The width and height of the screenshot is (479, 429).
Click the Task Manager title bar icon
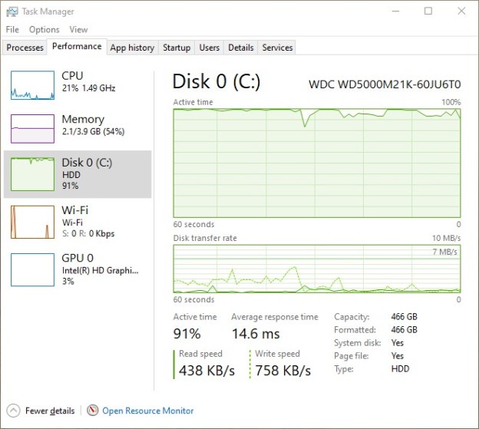coord(12,11)
